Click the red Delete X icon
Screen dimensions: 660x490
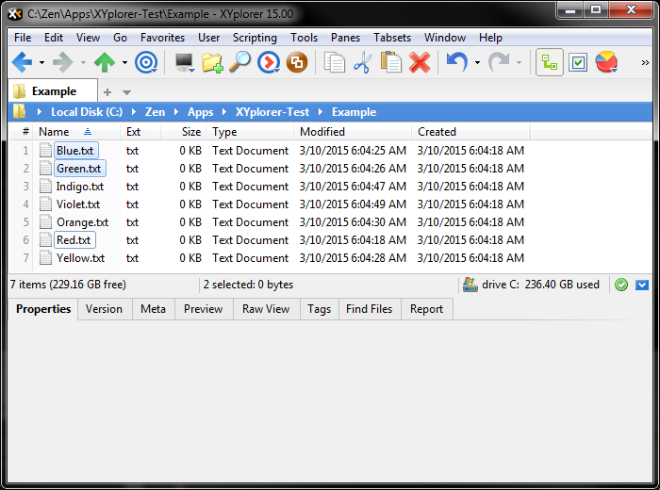(x=420, y=63)
